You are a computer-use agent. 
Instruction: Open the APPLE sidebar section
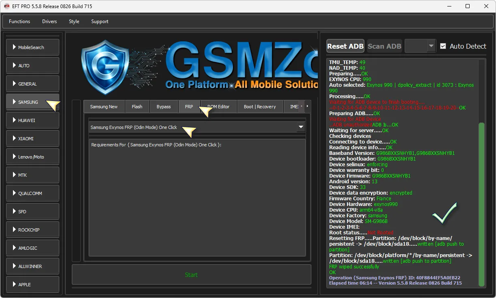click(x=32, y=285)
